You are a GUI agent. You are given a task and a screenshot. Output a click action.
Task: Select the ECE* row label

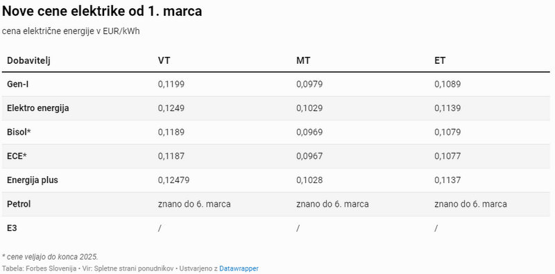click(17, 156)
